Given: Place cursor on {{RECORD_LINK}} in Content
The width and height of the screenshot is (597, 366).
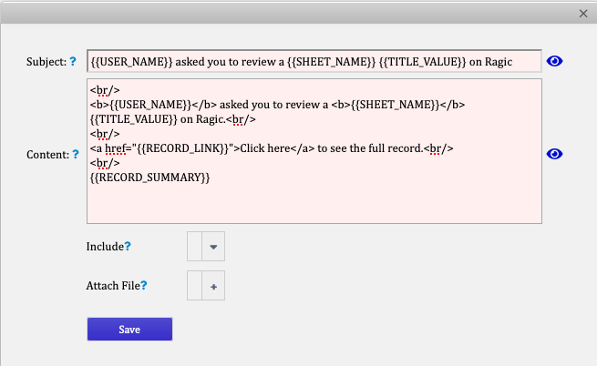Looking at the screenshot, I should point(182,148).
